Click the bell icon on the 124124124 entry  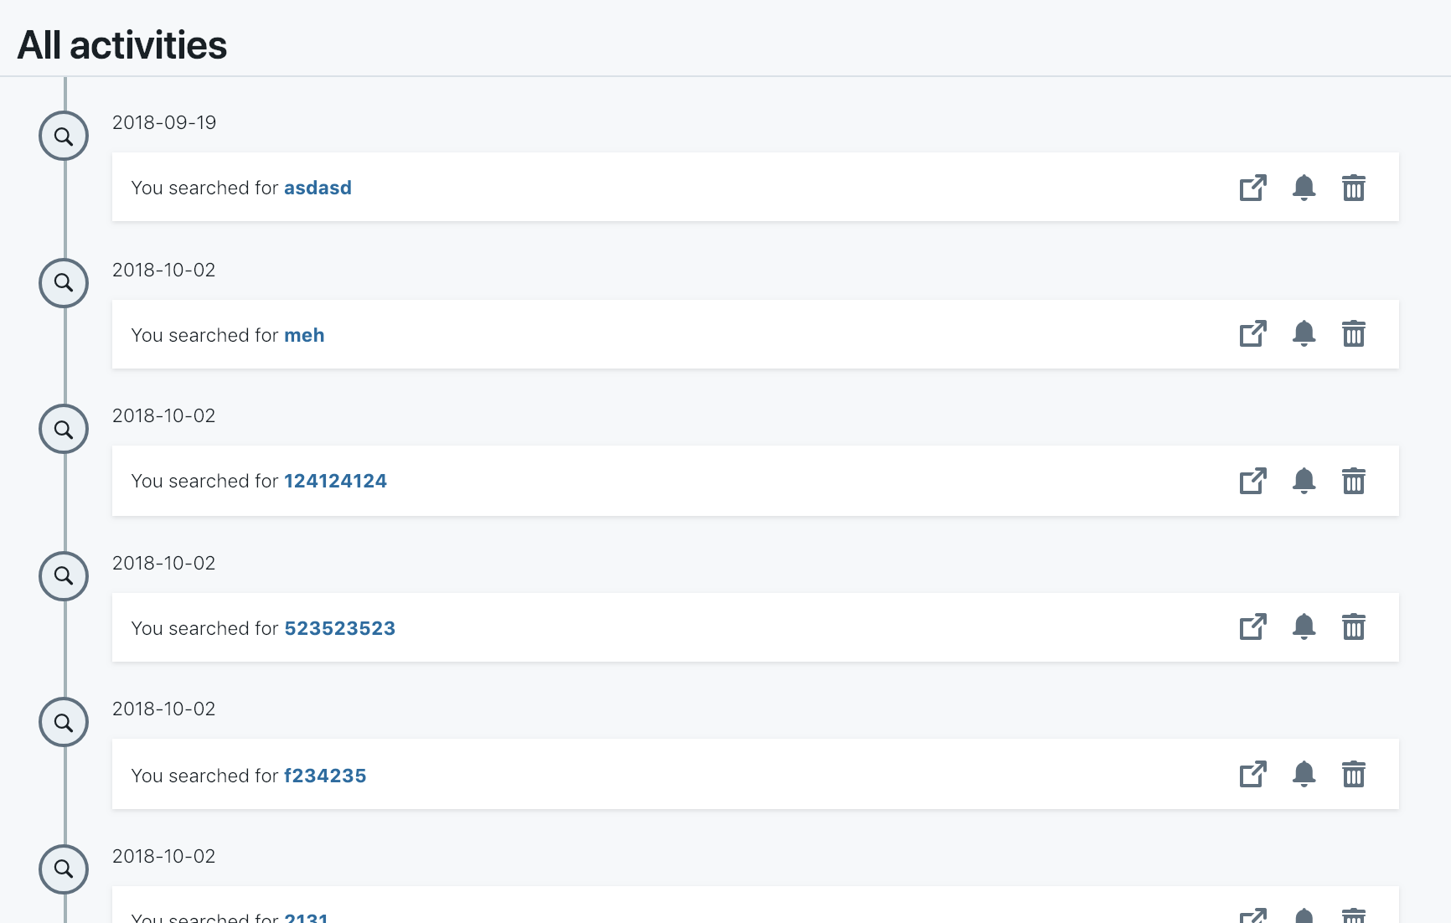[1304, 481]
